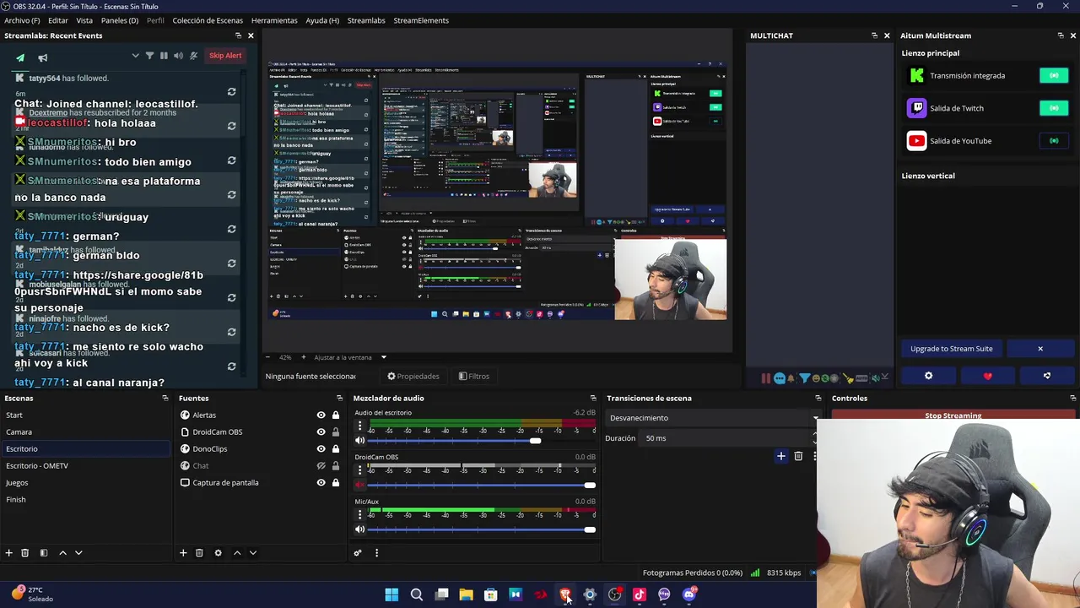
Task: Move the selected source down in Fuentes
Action: coord(253,552)
